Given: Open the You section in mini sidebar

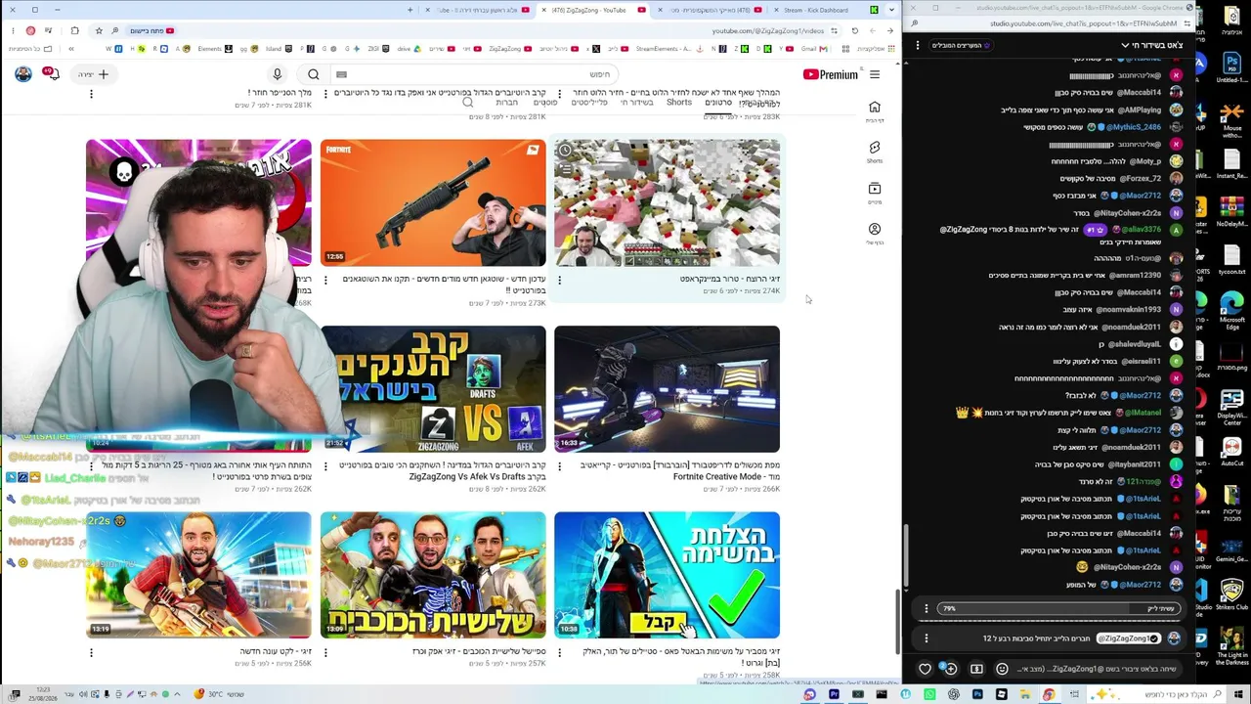Looking at the screenshot, I should click(x=875, y=234).
